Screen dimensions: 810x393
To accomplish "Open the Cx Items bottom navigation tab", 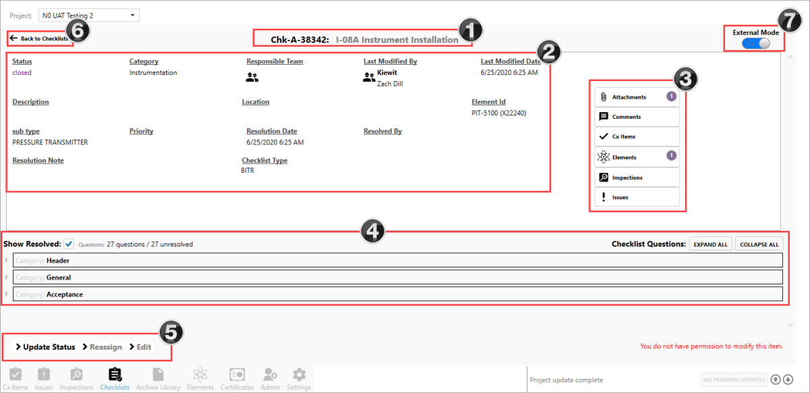I will (15, 379).
